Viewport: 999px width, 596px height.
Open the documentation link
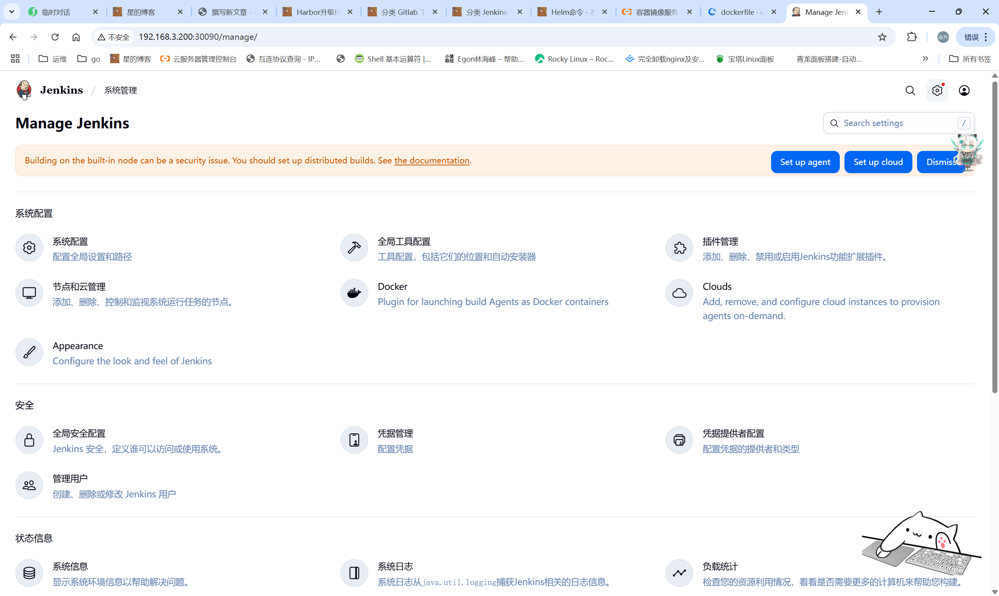pyautogui.click(x=432, y=160)
